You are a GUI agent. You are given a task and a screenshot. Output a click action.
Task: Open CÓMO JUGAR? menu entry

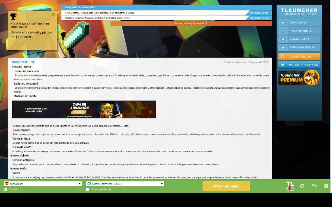point(299,23)
